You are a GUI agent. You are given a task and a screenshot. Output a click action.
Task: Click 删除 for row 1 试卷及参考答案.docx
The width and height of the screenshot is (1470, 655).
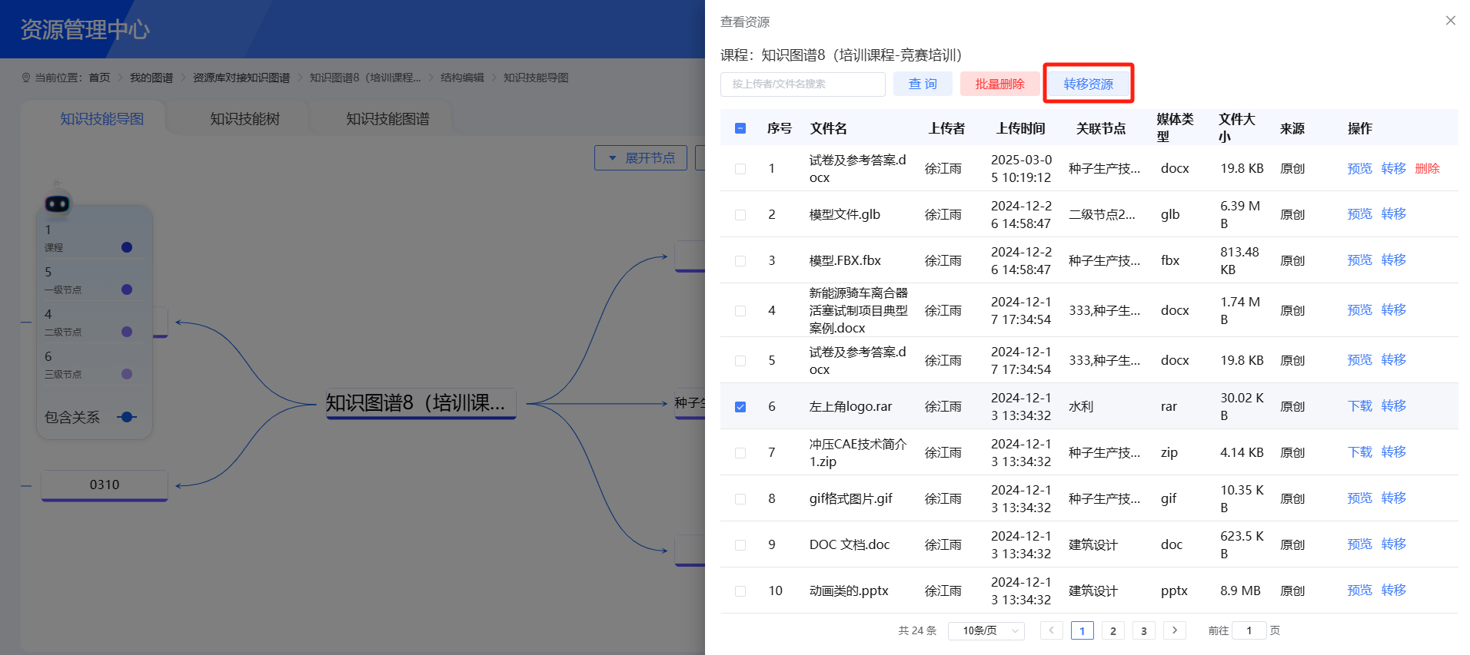click(1427, 168)
